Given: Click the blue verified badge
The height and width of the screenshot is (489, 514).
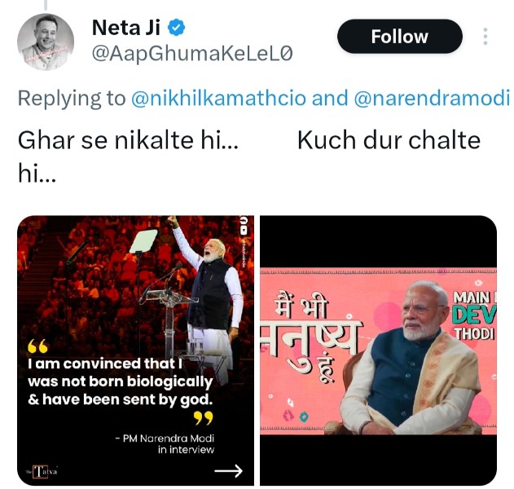Looking at the screenshot, I should (177, 28).
